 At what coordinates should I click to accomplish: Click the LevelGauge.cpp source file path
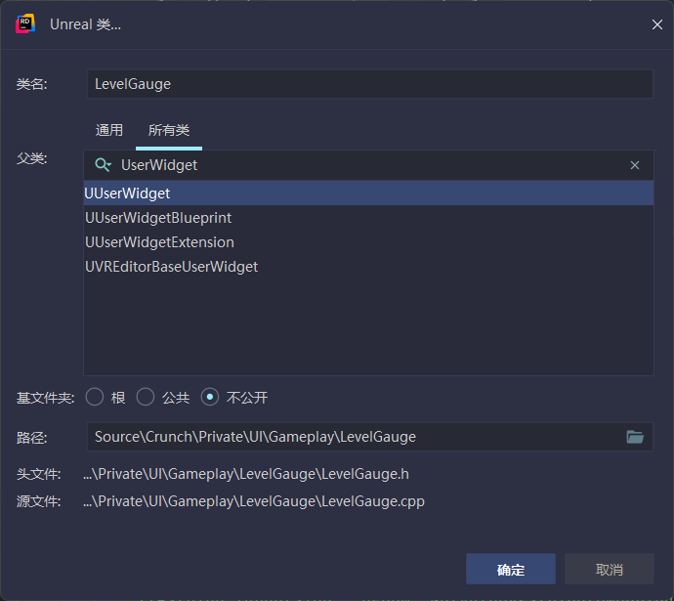254,501
